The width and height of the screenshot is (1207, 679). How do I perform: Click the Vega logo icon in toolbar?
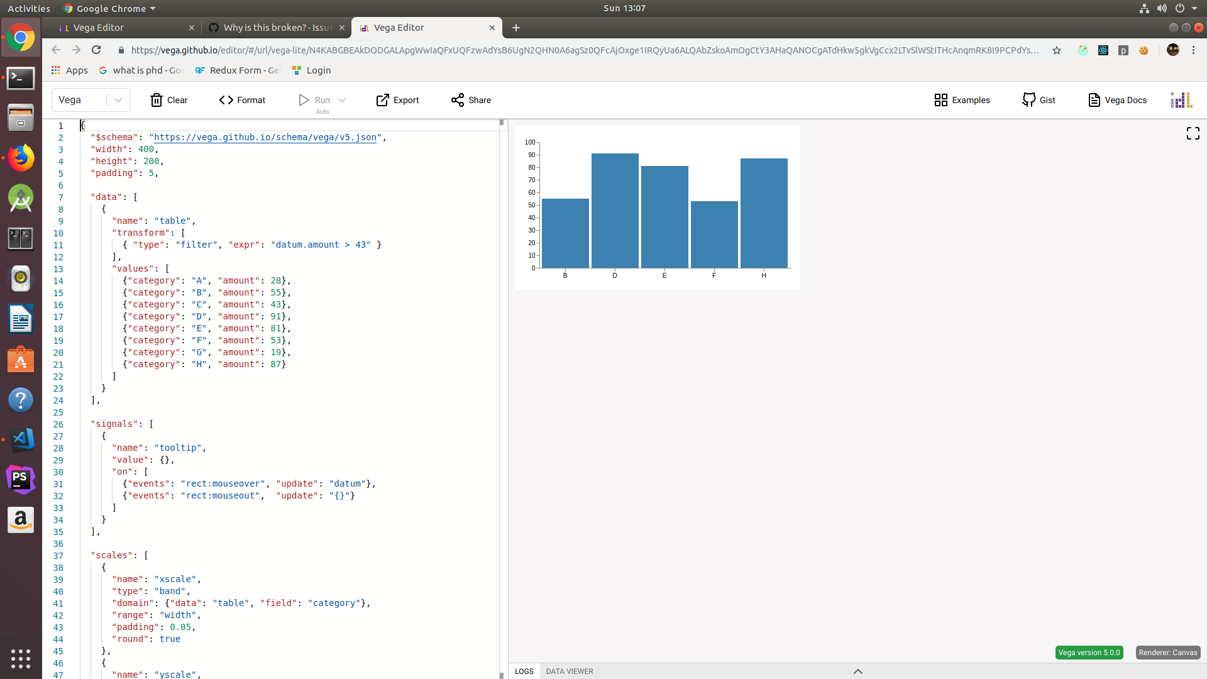[x=1181, y=100]
